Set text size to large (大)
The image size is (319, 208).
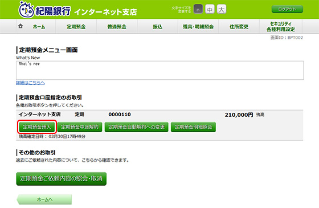pos(222,9)
